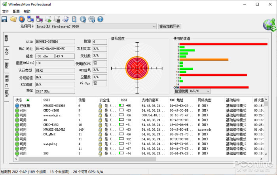The image size is (277, 175).
Task: Sort the list by the 信道 column header
Action: click(x=87, y=100)
